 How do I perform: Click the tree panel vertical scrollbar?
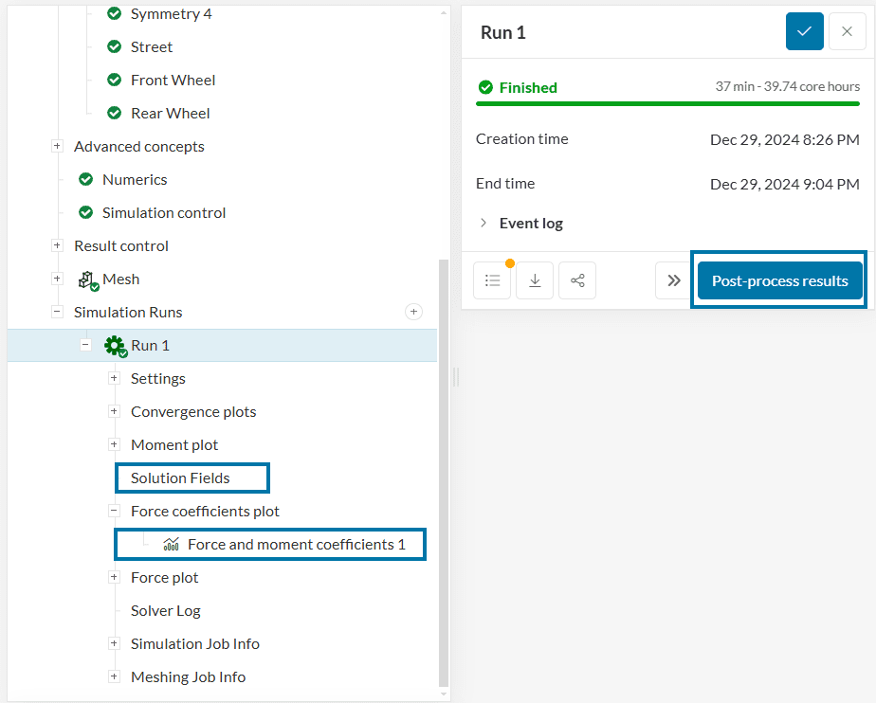pyautogui.click(x=443, y=474)
